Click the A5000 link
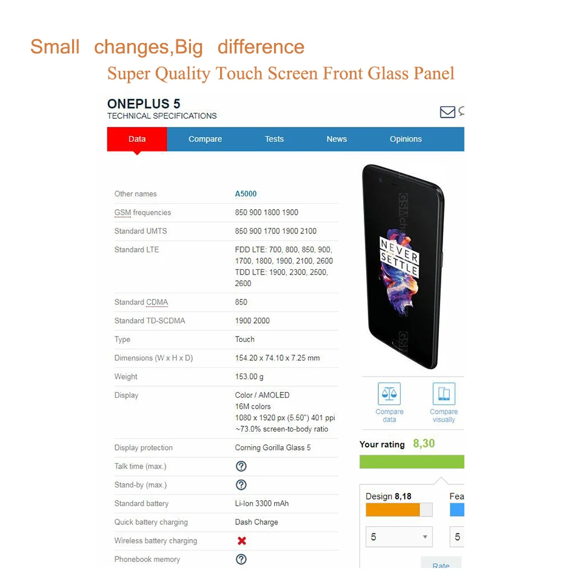This screenshot has height=582, width=582. (246, 194)
